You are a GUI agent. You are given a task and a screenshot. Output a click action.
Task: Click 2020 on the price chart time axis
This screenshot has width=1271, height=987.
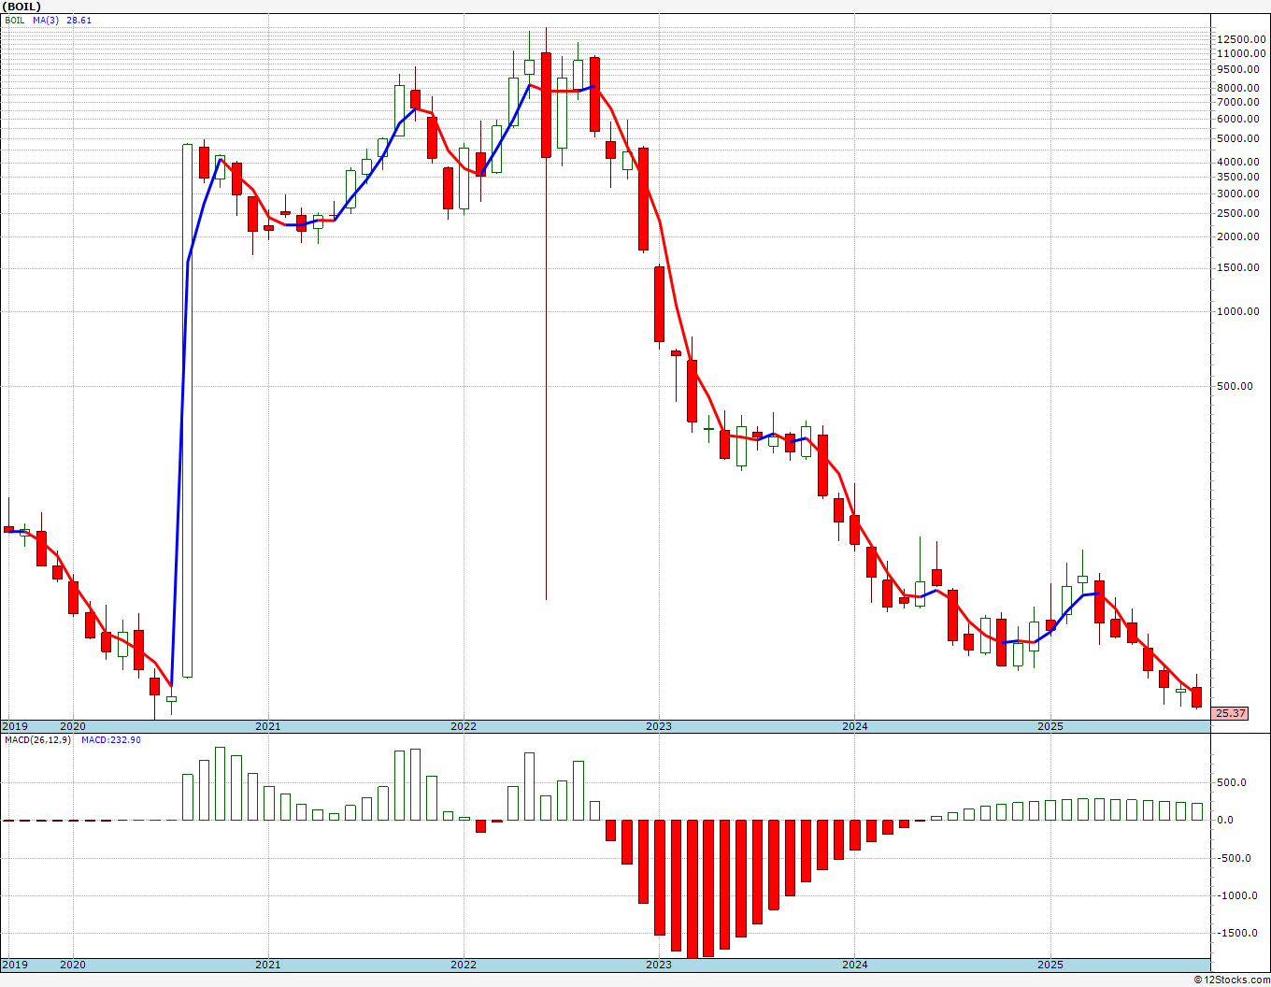73,726
